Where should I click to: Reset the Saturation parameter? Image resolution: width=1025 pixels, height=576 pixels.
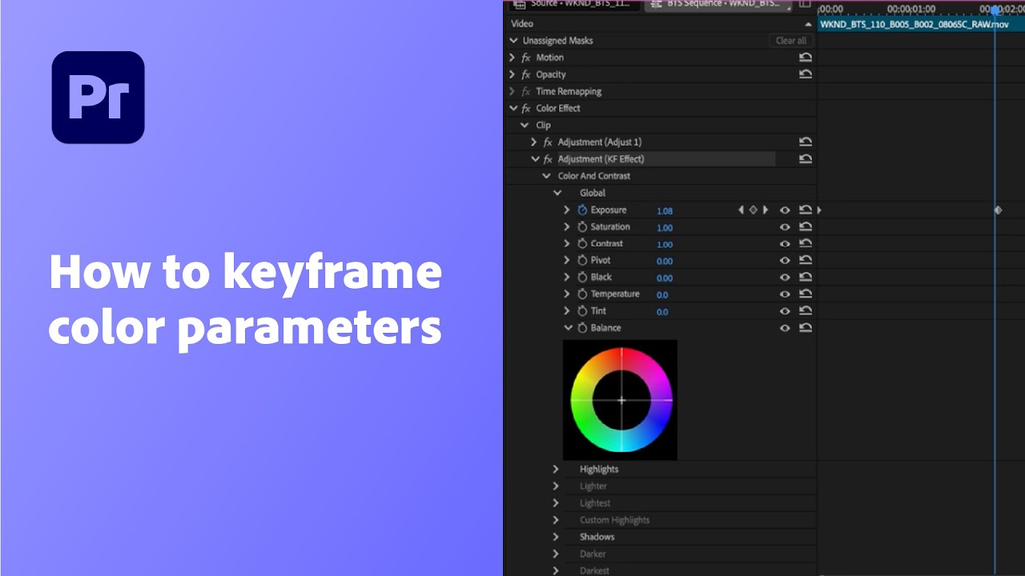coord(806,227)
